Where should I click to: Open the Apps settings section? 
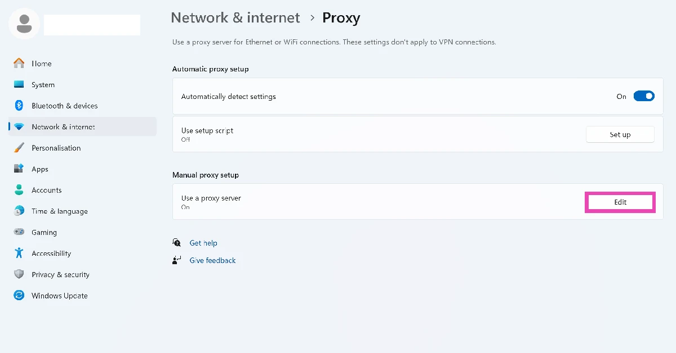click(x=39, y=169)
